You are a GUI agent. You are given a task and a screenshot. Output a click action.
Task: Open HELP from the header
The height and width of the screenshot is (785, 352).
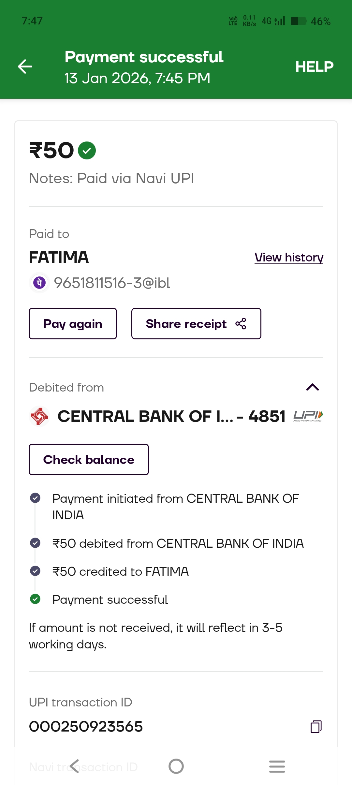(x=314, y=67)
